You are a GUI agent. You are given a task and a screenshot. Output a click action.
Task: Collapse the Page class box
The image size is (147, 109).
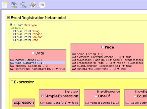tap(103, 47)
